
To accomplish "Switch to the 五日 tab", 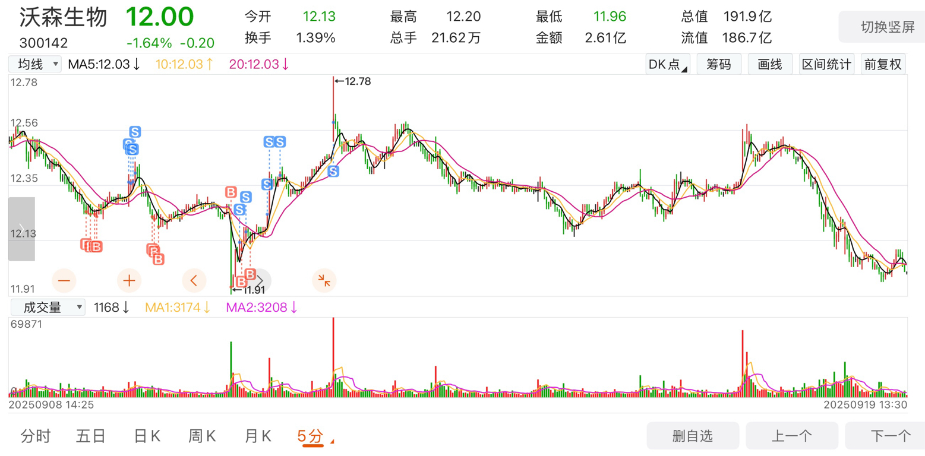I will click(91, 437).
